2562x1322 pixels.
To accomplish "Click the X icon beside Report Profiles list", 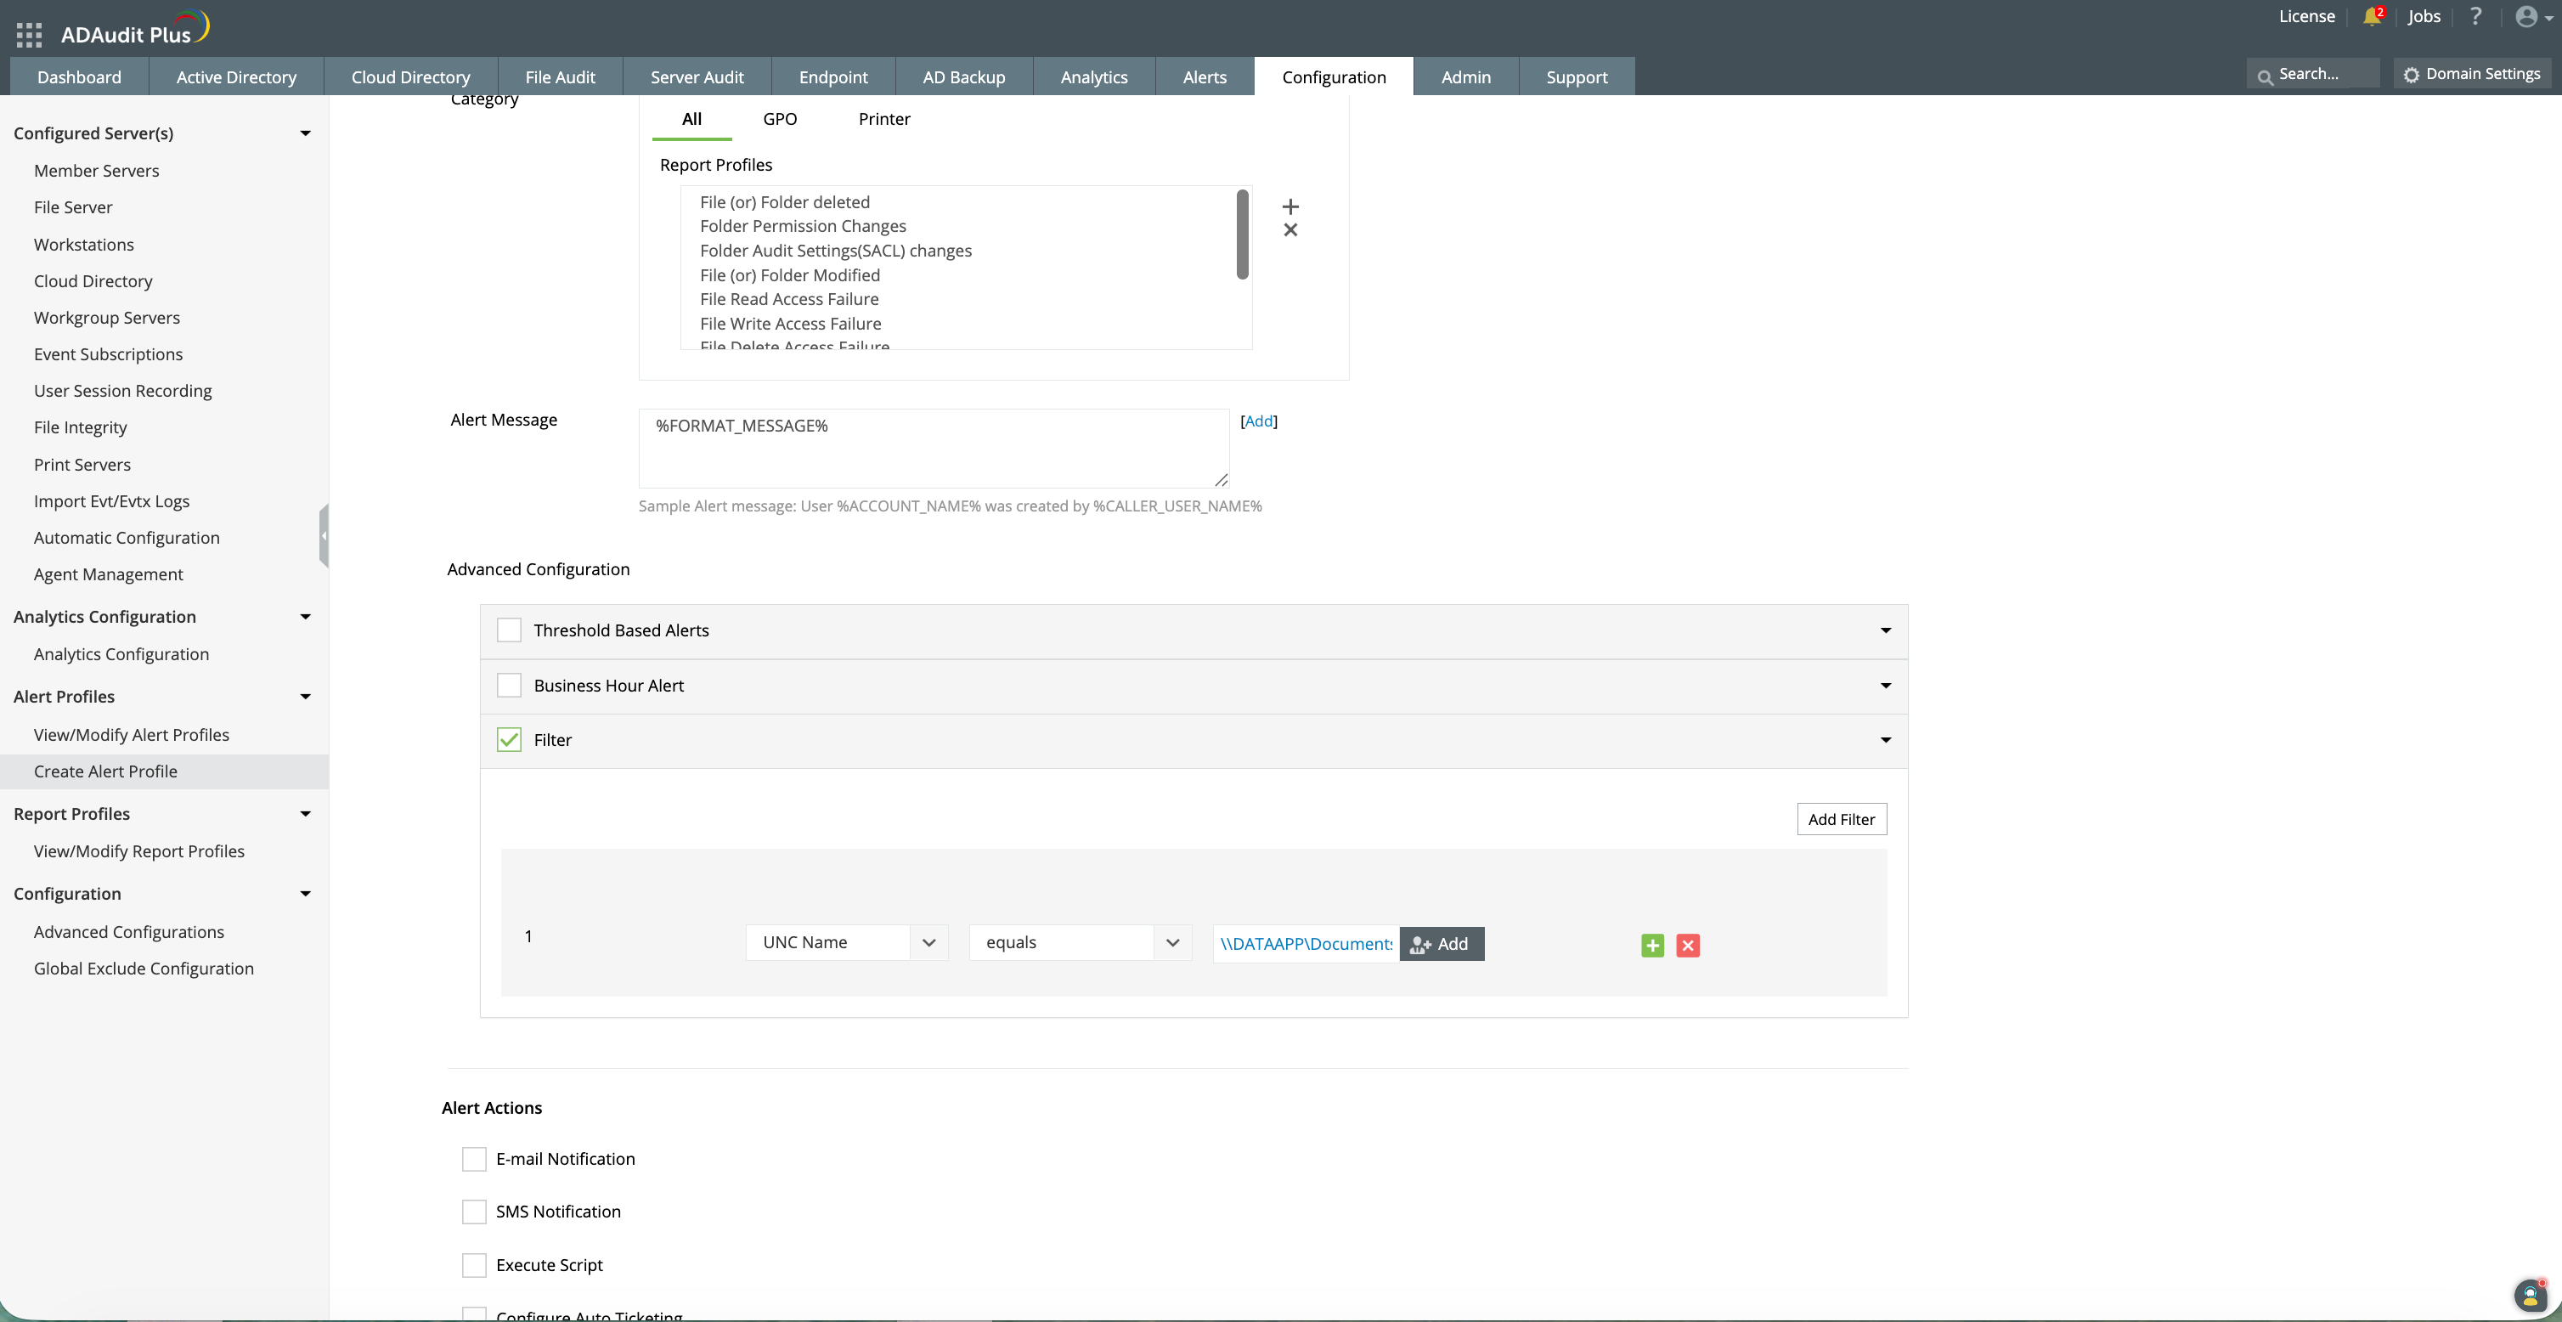I will point(1290,231).
